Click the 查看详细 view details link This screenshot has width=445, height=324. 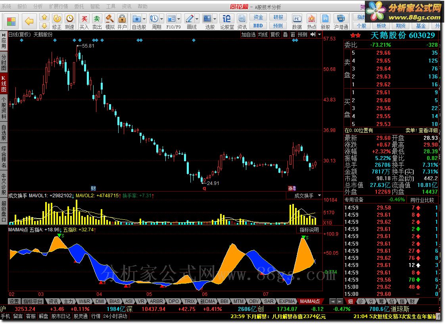[428, 130]
